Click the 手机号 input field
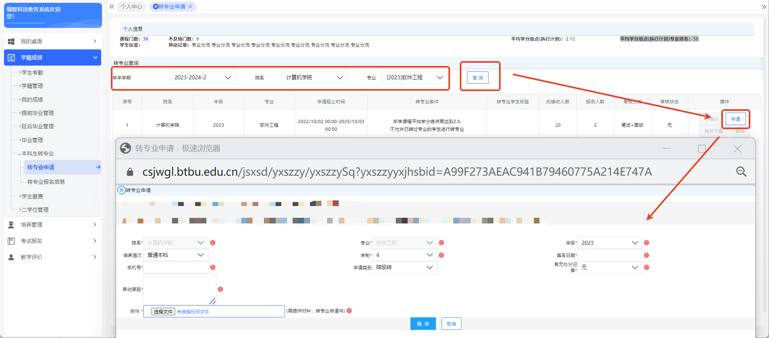The image size is (769, 338). [x=176, y=267]
